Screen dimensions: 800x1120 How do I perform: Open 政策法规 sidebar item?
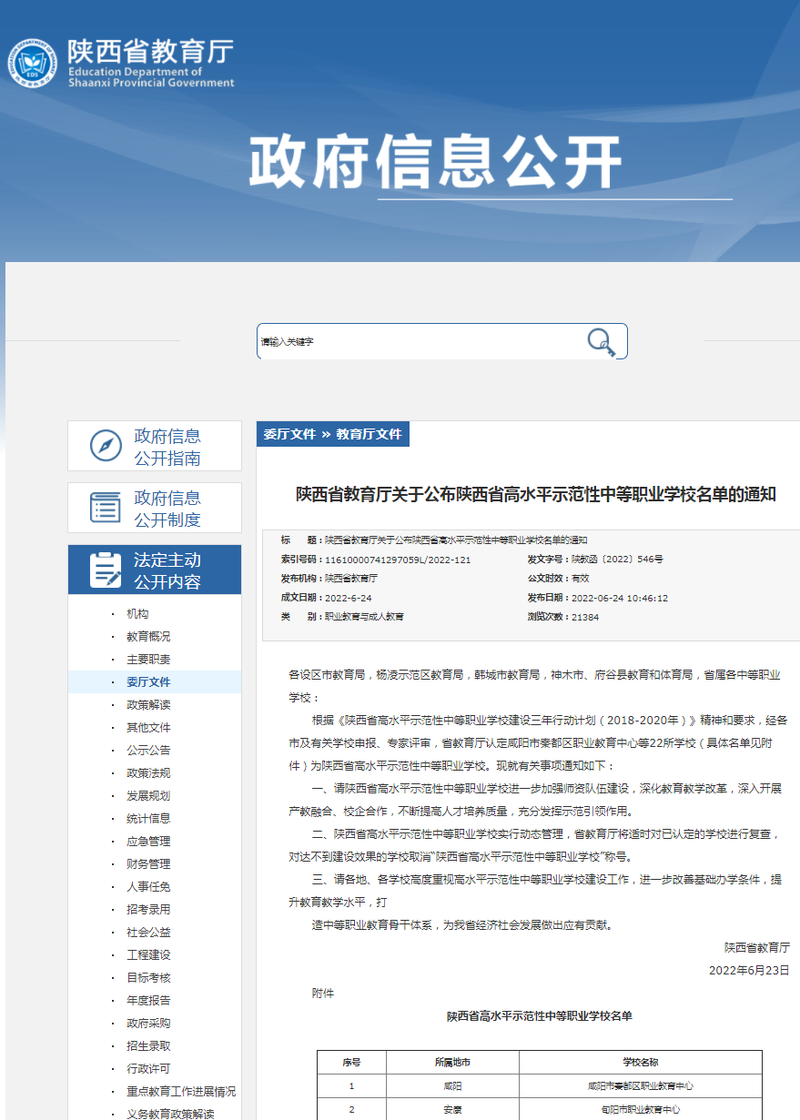click(148, 773)
